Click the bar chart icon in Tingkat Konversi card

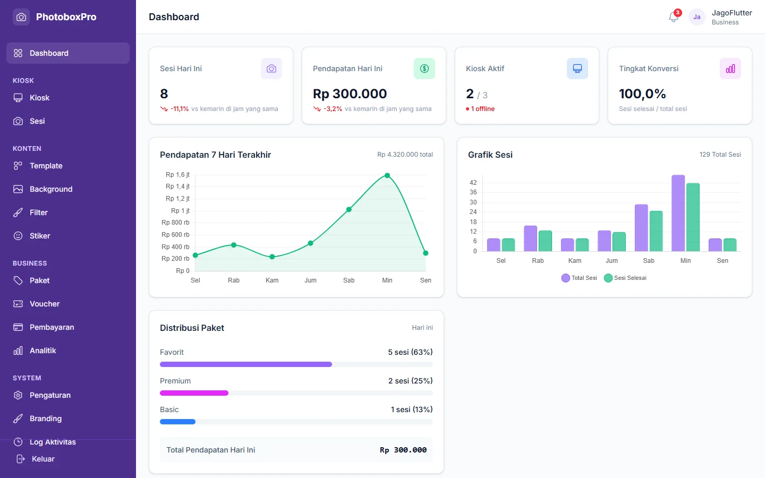pos(730,69)
